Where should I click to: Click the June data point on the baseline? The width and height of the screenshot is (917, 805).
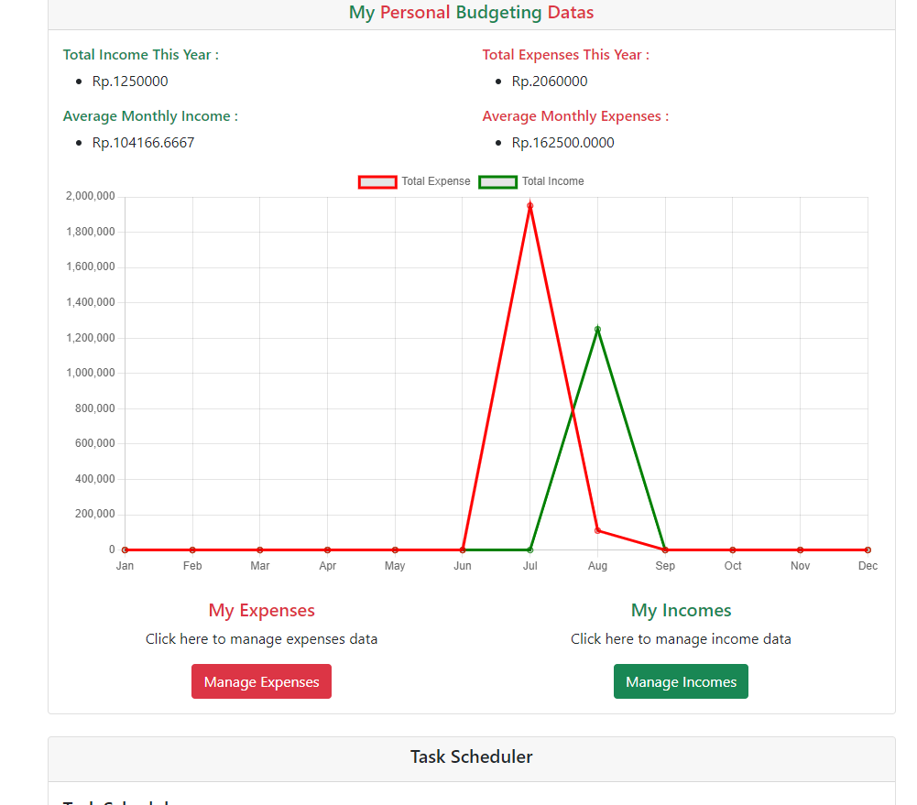[463, 549]
